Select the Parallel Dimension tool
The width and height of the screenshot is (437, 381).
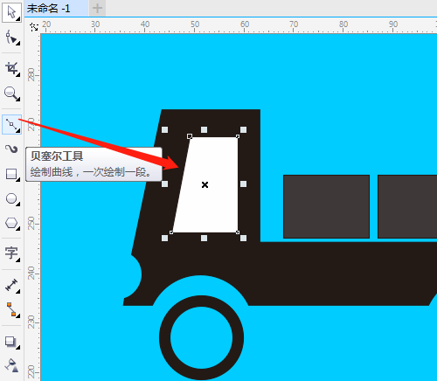(11, 285)
